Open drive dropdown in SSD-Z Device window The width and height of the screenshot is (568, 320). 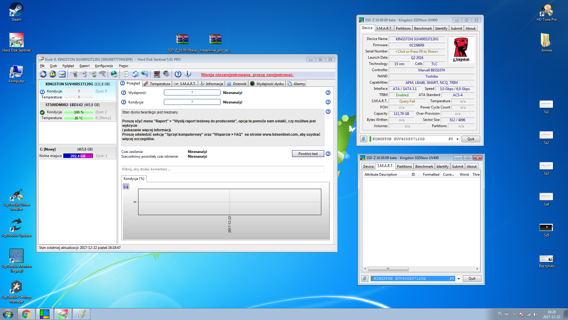click(x=457, y=139)
